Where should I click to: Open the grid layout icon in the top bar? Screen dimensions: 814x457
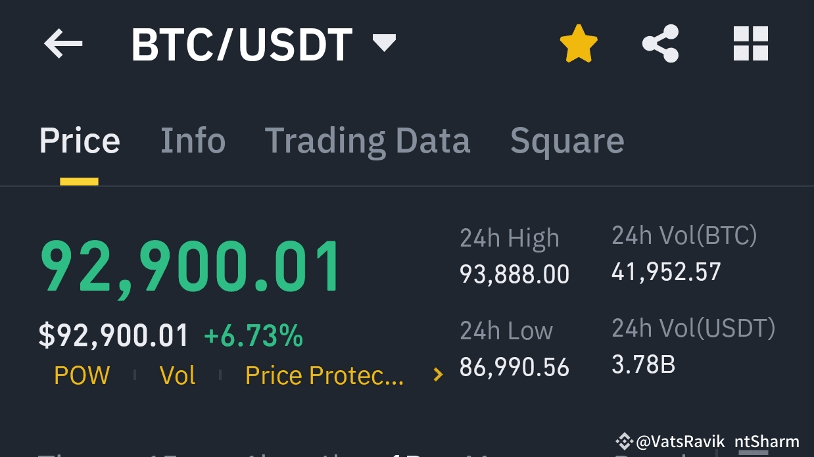750,43
